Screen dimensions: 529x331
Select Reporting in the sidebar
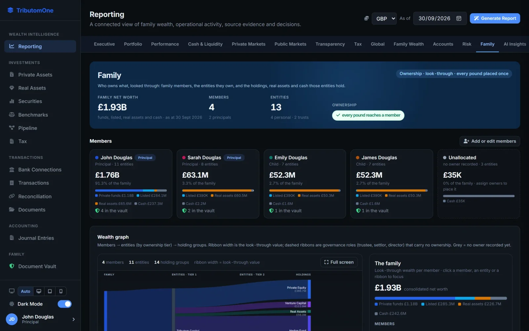pyautogui.click(x=40, y=46)
